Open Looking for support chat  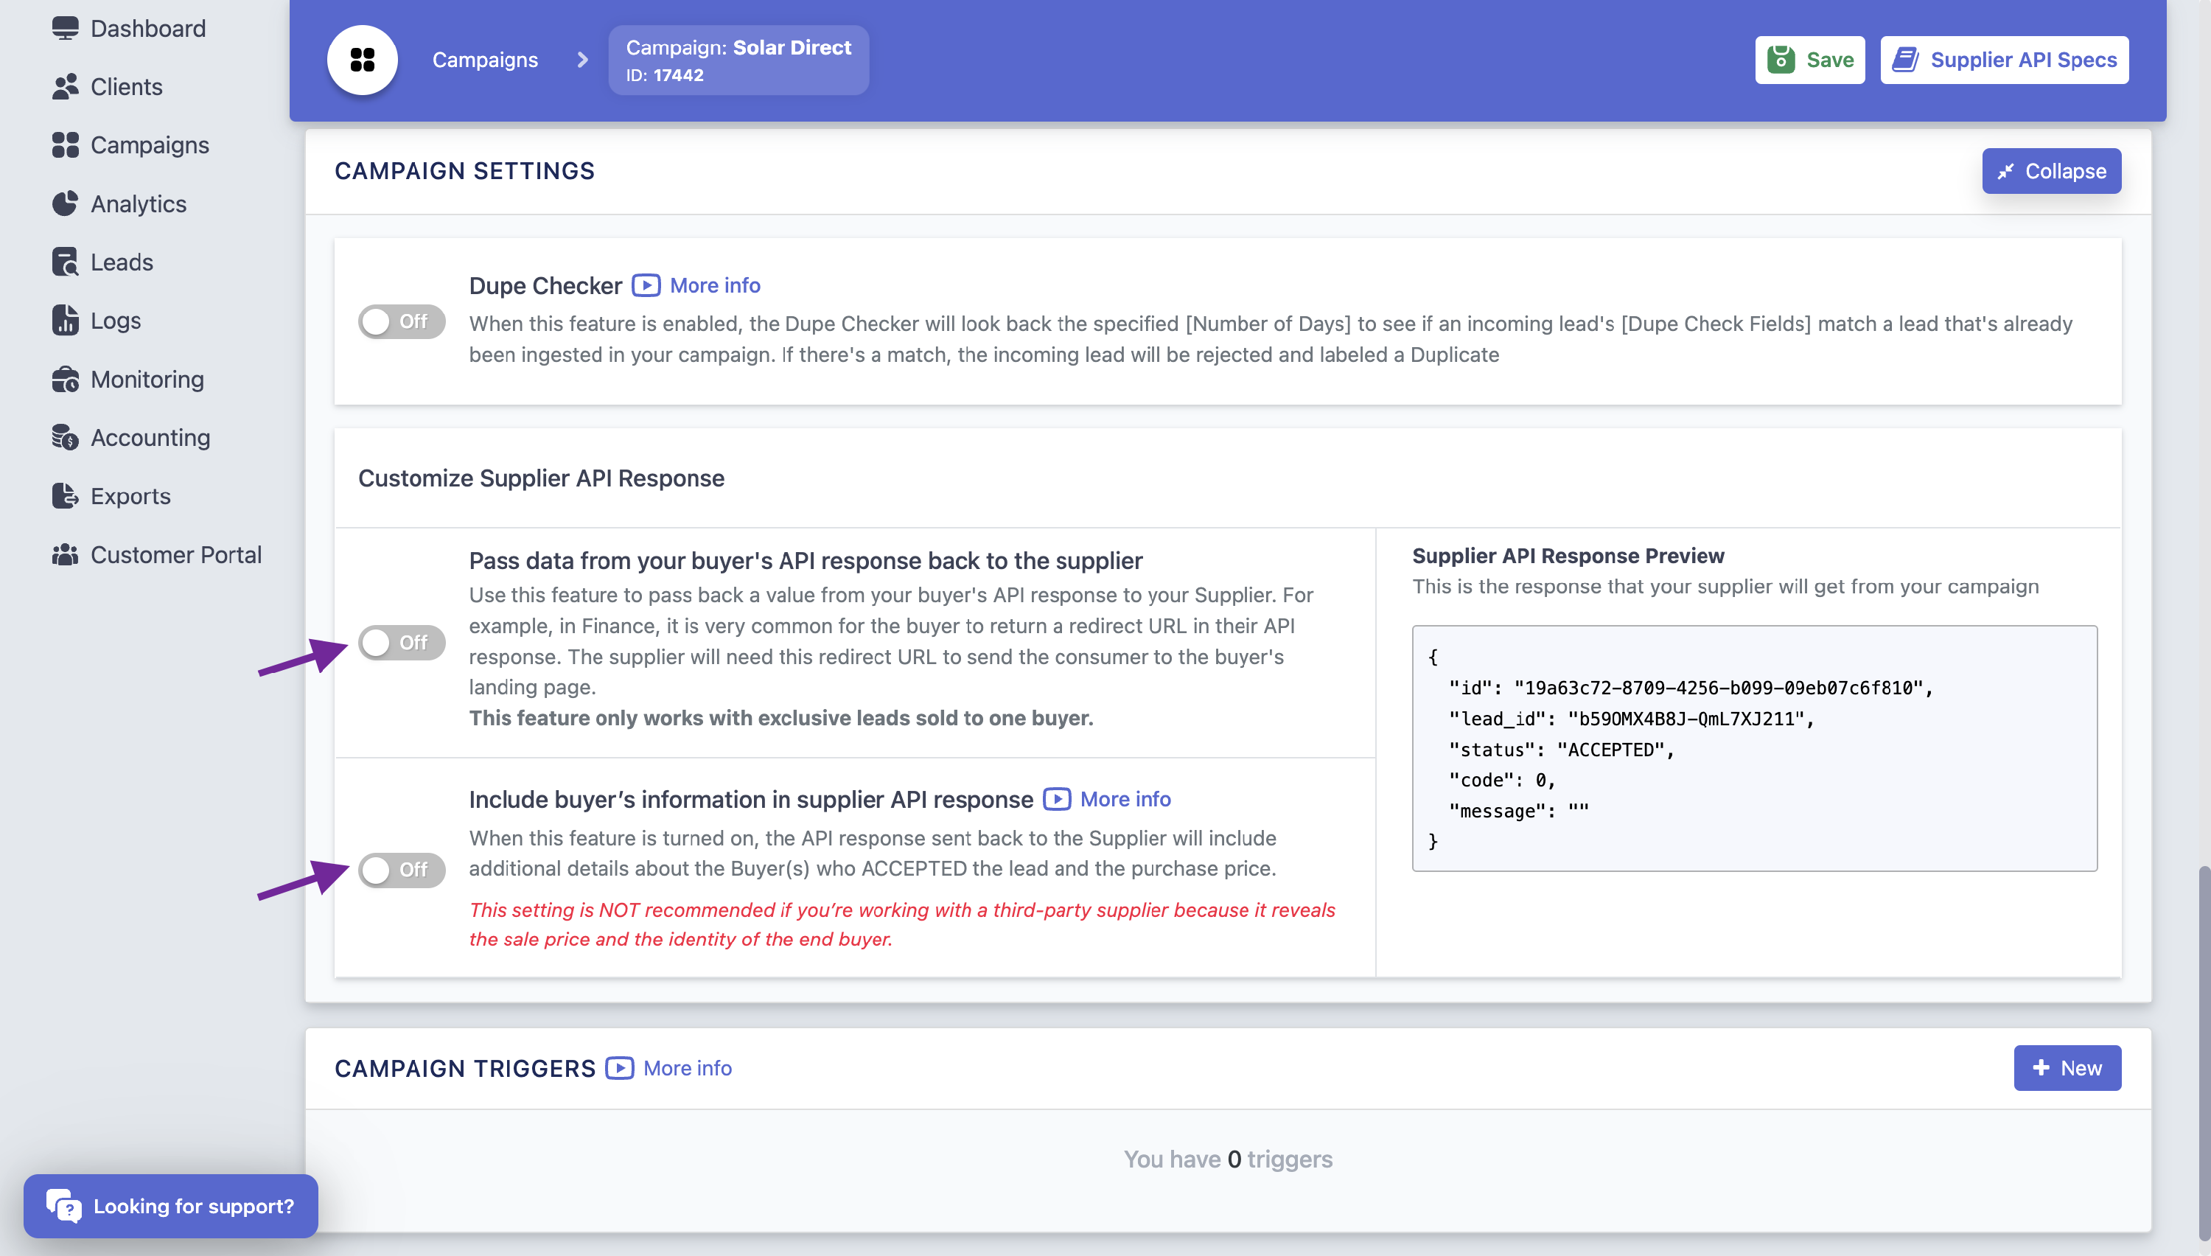click(171, 1206)
